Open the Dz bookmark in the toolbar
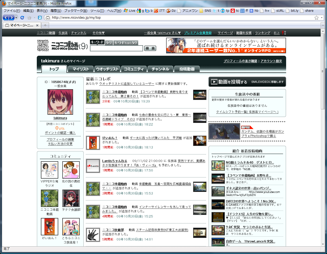This screenshot has width=327, height=254. coord(171,11)
